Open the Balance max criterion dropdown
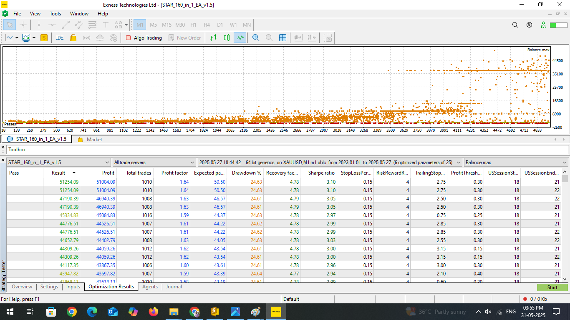Image resolution: width=570 pixels, height=320 pixels. pyautogui.click(x=516, y=162)
